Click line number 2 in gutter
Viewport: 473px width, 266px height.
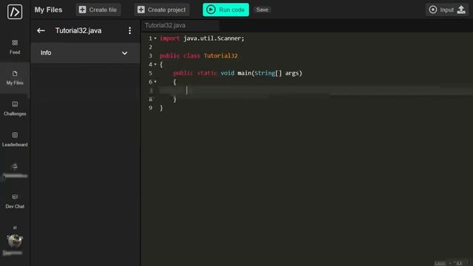click(150, 47)
